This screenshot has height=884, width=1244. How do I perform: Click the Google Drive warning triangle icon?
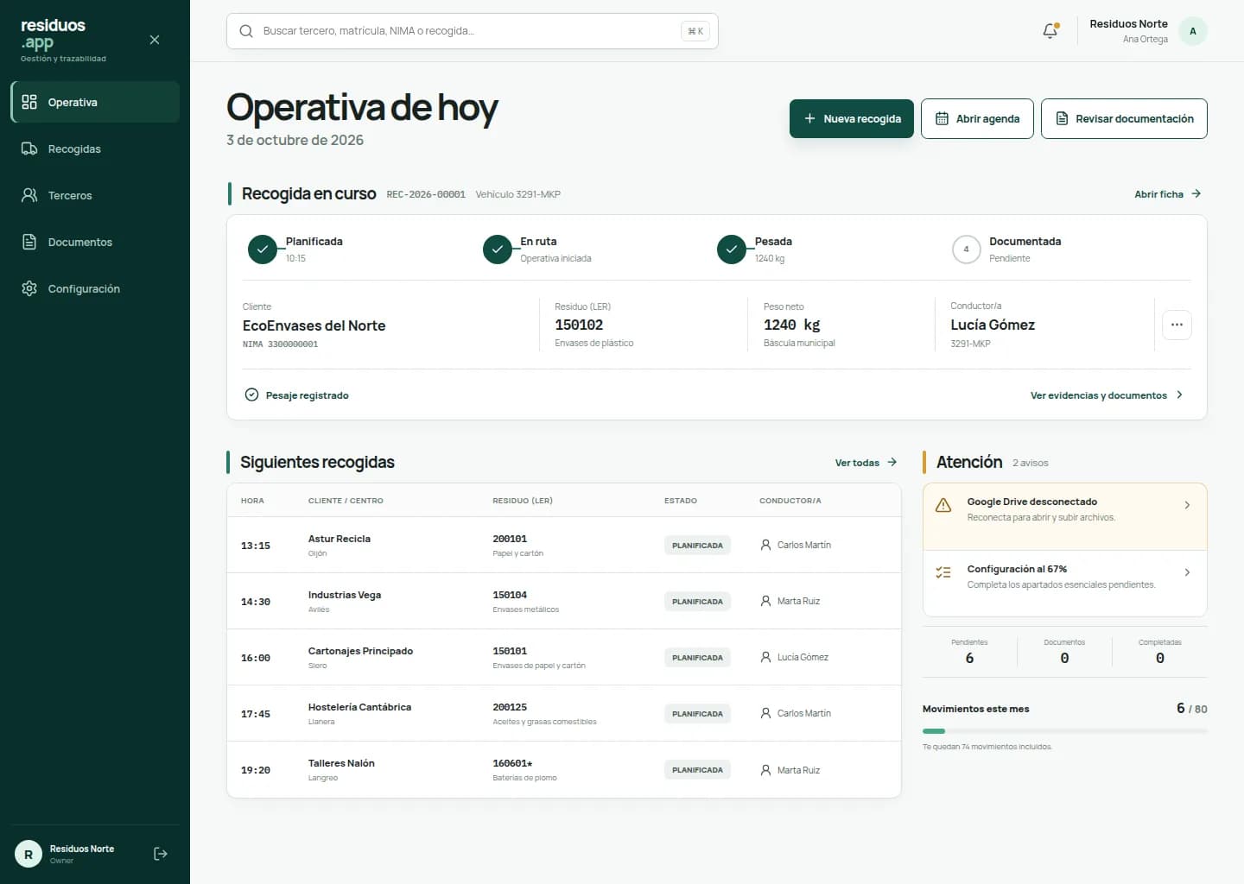pos(943,505)
